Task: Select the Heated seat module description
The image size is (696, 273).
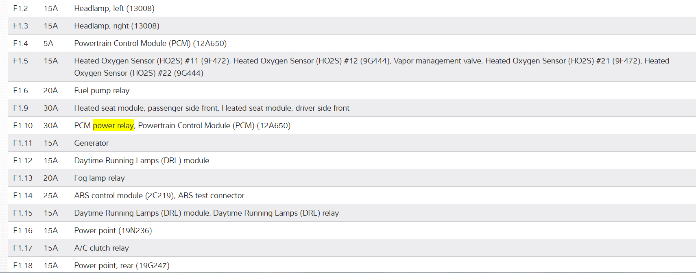Action: [212, 108]
